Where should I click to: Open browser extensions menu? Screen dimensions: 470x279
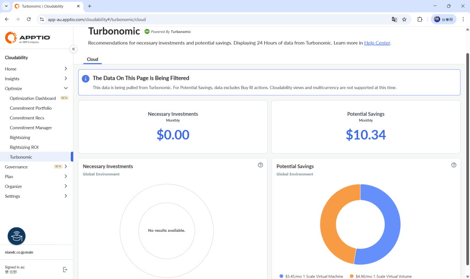[x=420, y=19]
